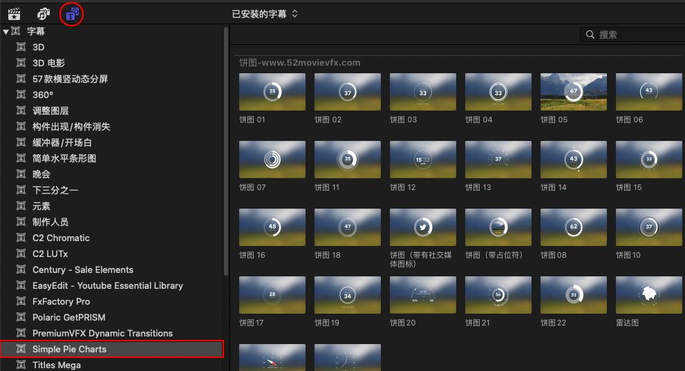Select the 3D 电影 category
The image size is (685, 371).
[111, 63]
